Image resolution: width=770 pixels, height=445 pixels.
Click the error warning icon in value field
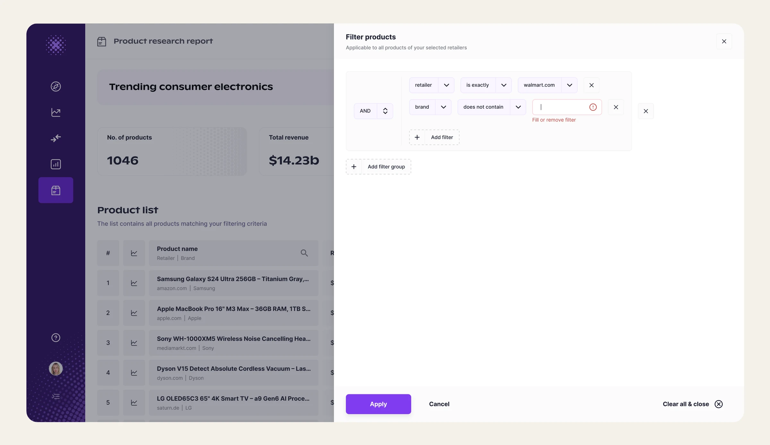coord(593,107)
